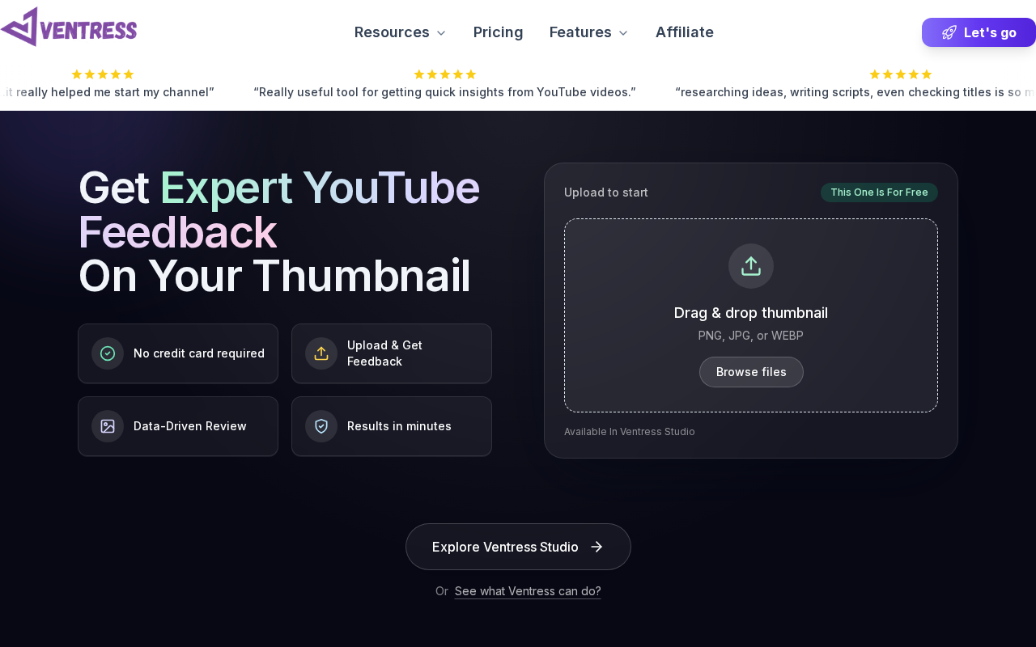This screenshot has height=647, width=1036.
Task: Click the "PNG, JPG, or WEBP" text
Action: click(751, 336)
